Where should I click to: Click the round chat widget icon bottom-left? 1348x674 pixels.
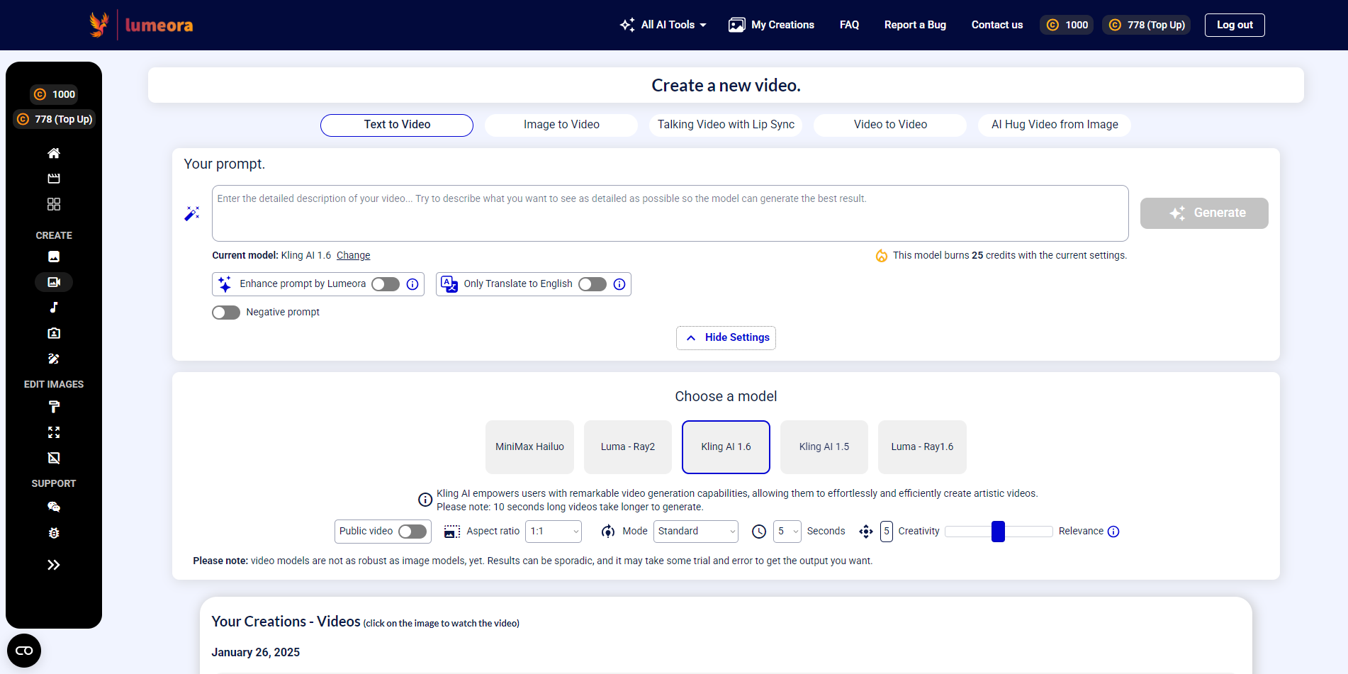(x=24, y=651)
